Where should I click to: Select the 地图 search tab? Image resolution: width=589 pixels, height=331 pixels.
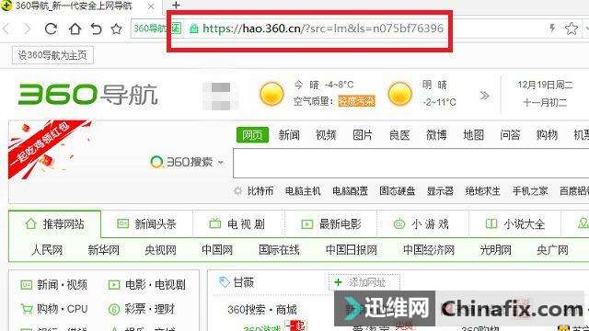pyautogui.click(x=473, y=135)
